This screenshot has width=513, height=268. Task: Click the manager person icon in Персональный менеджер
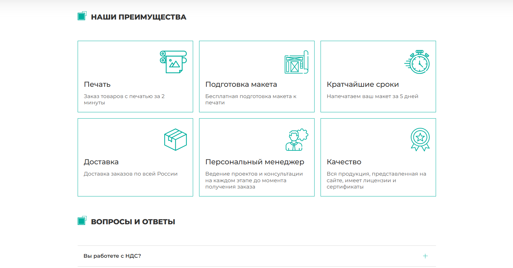tap(297, 139)
